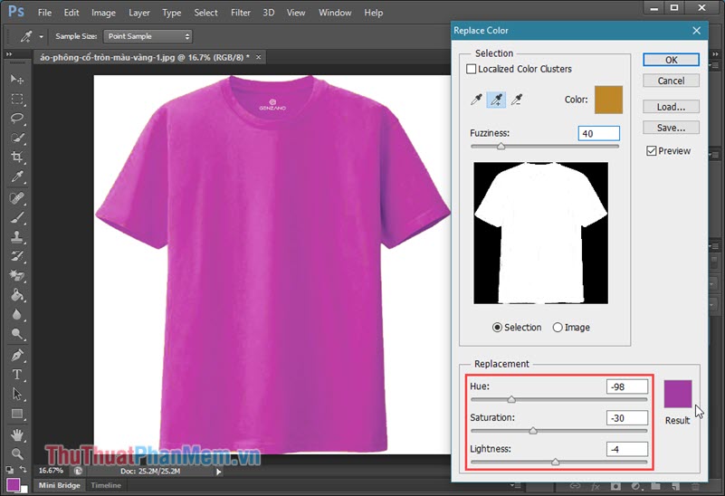
Task: Click the Add to Sample eyedropper
Action: [497, 100]
